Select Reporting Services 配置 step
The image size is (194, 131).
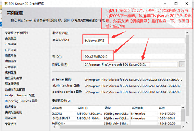(21, 101)
